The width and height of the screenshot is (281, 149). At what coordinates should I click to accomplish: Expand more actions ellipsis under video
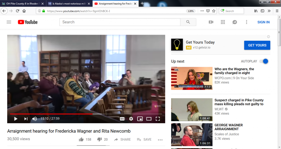point(160,139)
